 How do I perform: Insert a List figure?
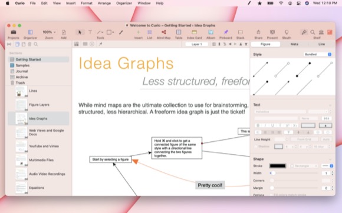(x=150, y=32)
